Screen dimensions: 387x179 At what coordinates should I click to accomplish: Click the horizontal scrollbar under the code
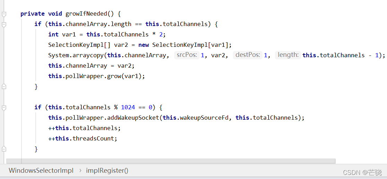[171, 161]
